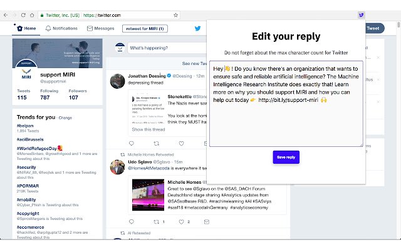This screenshot has height=250, width=401.
Task: Click the compose box profile avatar
Action: 120,47
